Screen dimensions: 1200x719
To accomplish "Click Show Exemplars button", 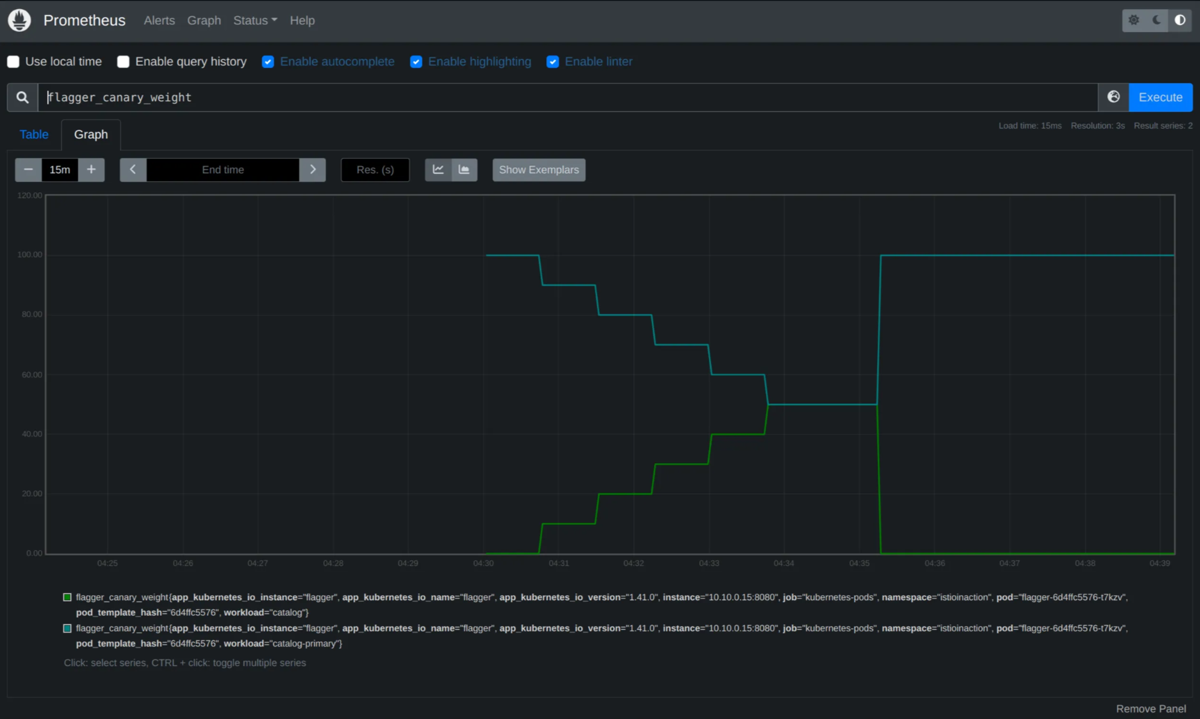I will 539,169.
